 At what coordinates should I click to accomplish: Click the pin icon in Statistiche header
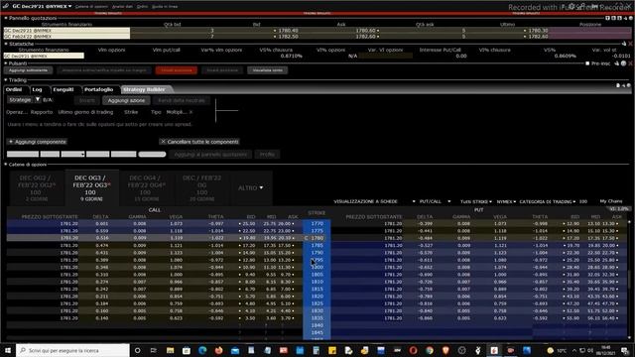[624, 44]
